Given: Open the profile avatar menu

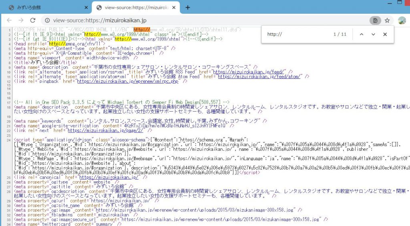Looking at the screenshot, I should [402, 20].
